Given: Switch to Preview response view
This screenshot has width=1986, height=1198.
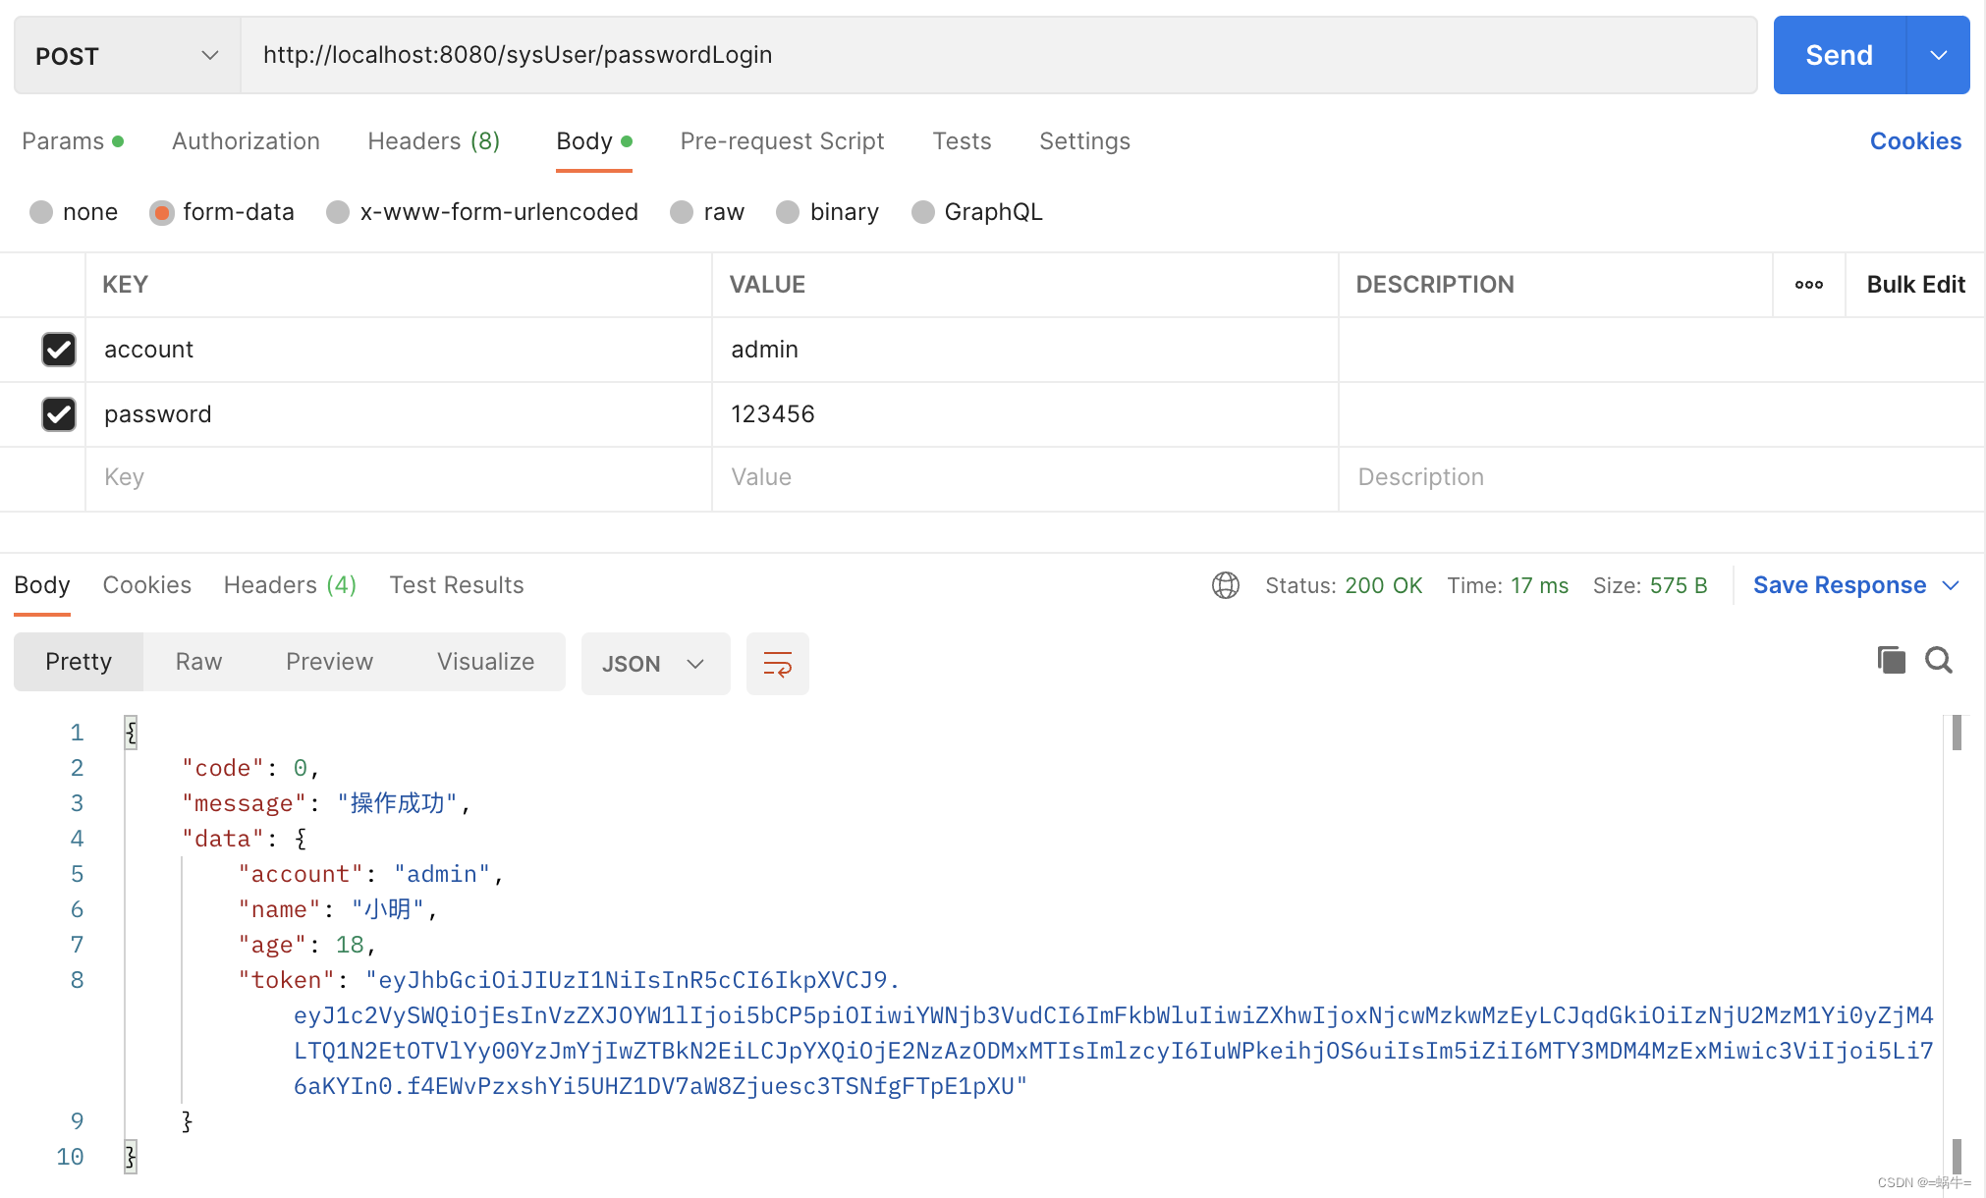Looking at the screenshot, I should [x=329, y=662].
